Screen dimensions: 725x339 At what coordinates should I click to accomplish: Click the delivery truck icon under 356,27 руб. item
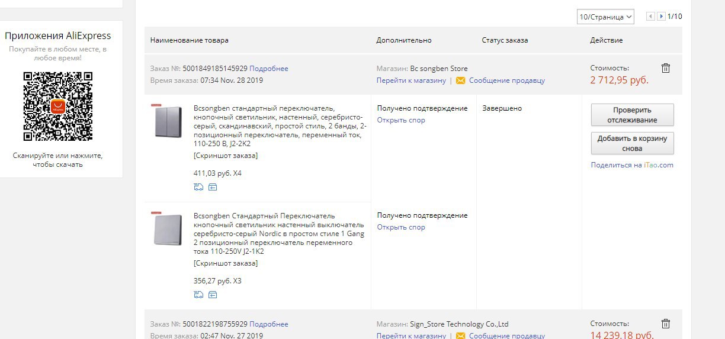click(198, 295)
